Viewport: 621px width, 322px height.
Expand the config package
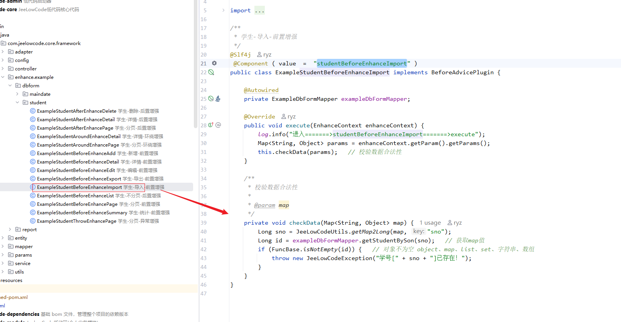pyautogui.click(x=3, y=60)
